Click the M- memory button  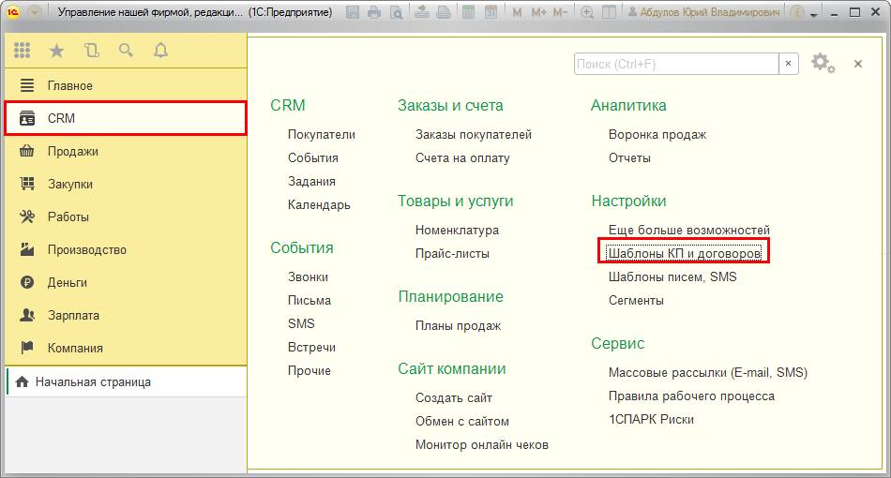[560, 12]
